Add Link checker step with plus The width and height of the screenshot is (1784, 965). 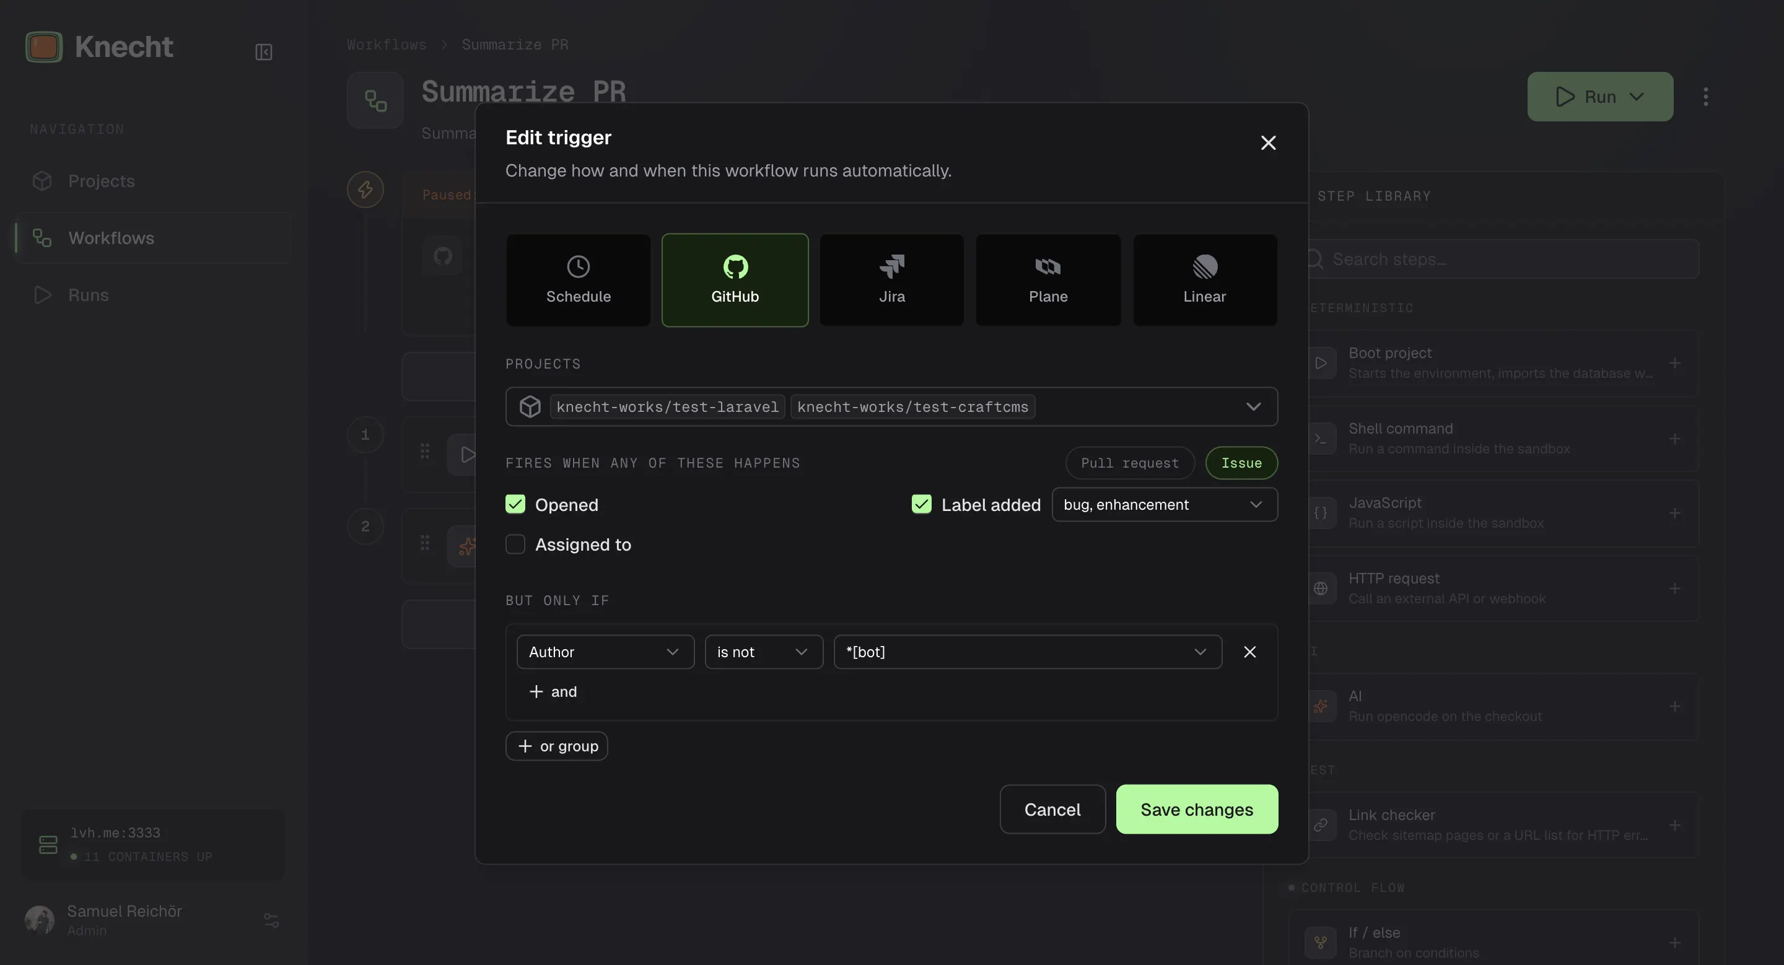1674,825
